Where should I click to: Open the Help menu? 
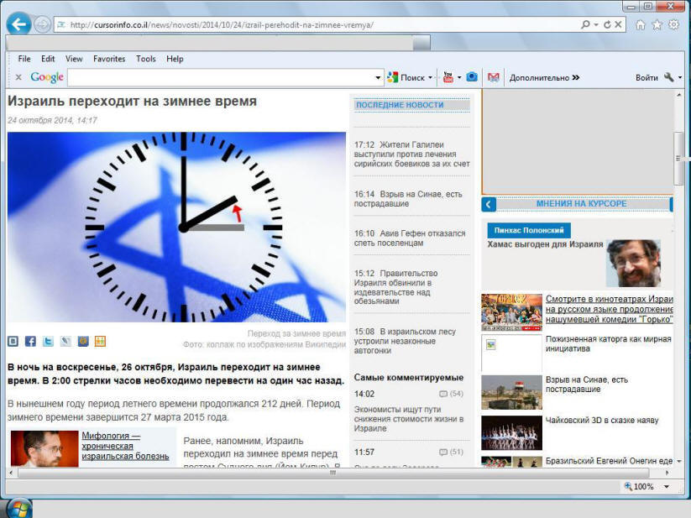(x=175, y=59)
